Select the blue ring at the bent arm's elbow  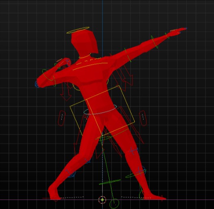point(37,84)
